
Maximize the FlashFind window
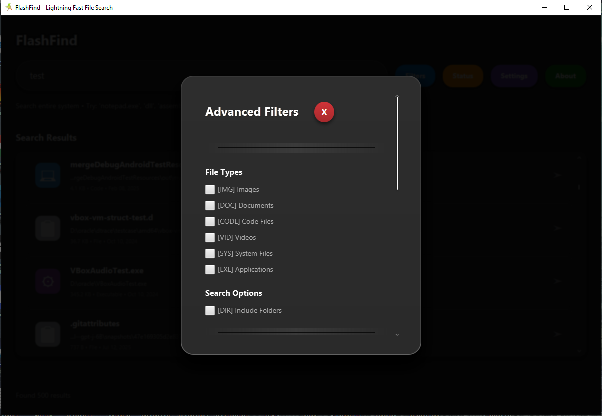coord(567,7)
